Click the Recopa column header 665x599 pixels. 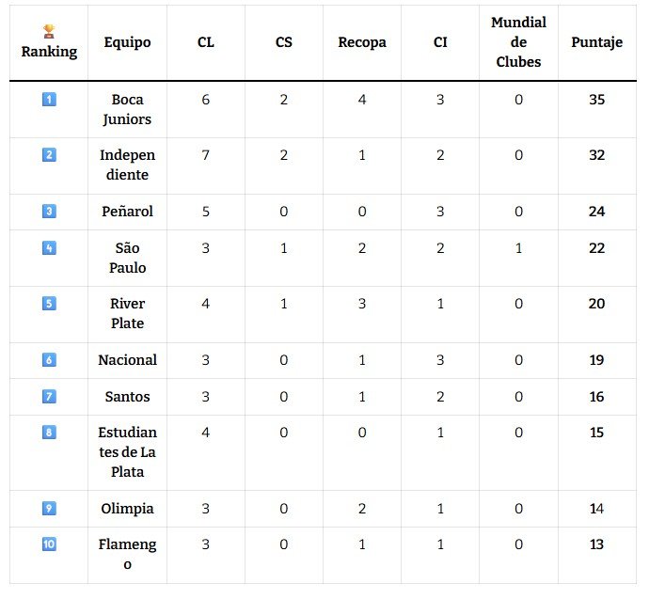(x=362, y=42)
